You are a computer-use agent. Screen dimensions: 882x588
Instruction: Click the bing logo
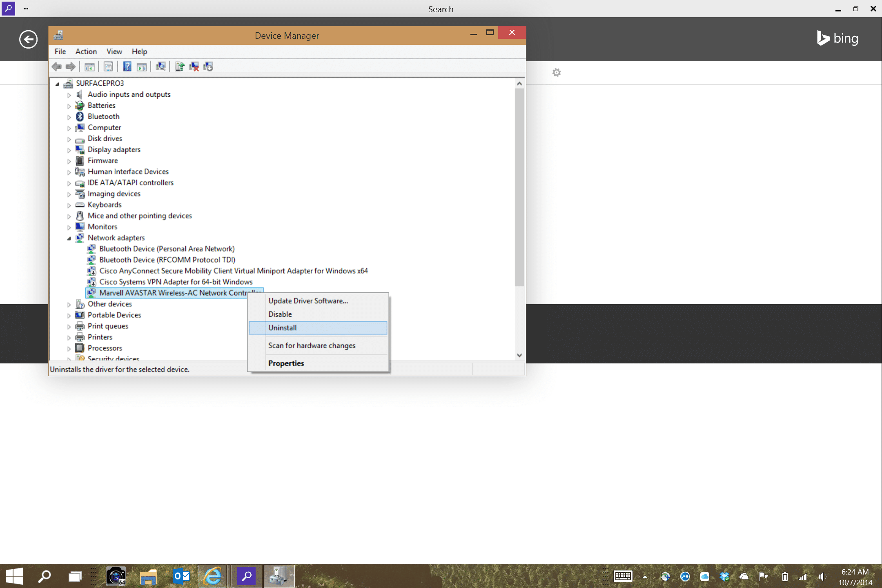837,38
